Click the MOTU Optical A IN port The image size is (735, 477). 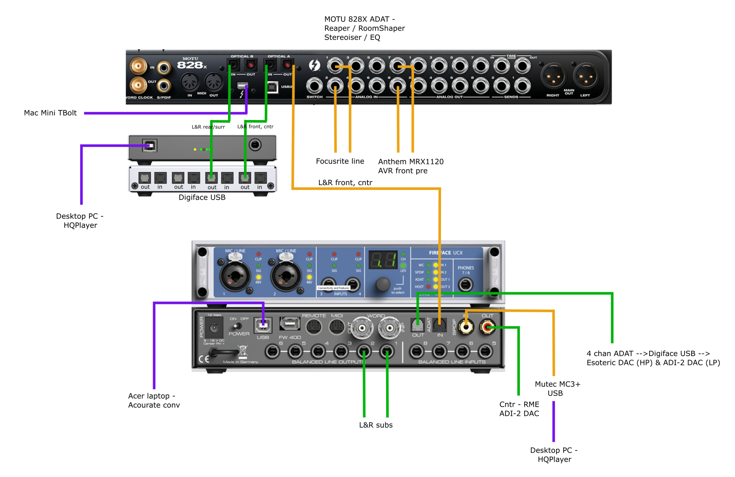[x=270, y=66]
